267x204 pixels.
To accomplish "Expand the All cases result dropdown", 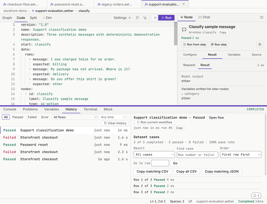I will [x=154, y=155].
